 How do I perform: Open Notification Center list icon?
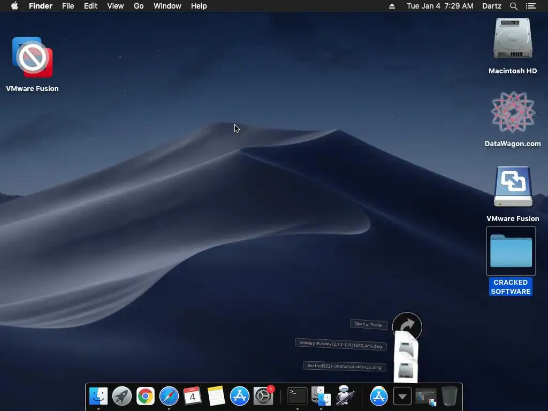pos(531,6)
